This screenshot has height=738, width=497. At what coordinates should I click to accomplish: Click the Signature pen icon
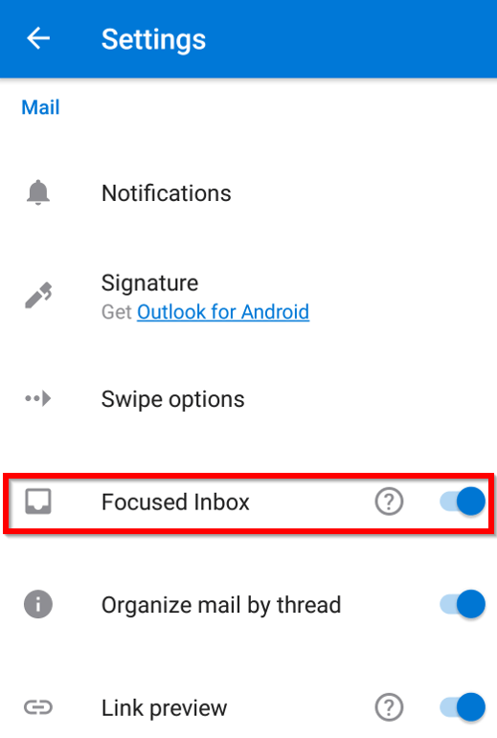38,296
